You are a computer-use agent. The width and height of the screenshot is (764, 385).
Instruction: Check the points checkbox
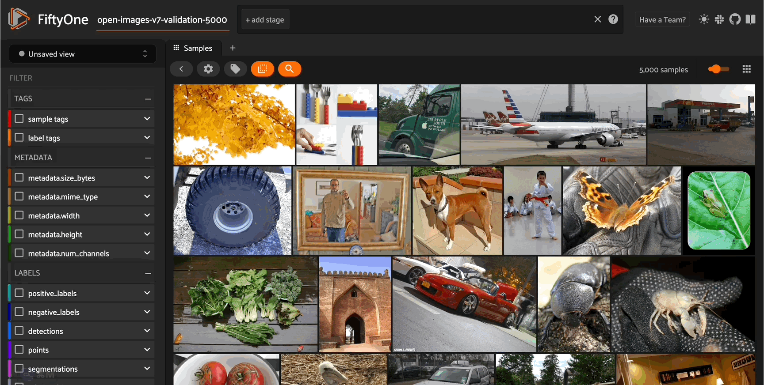(x=19, y=350)
